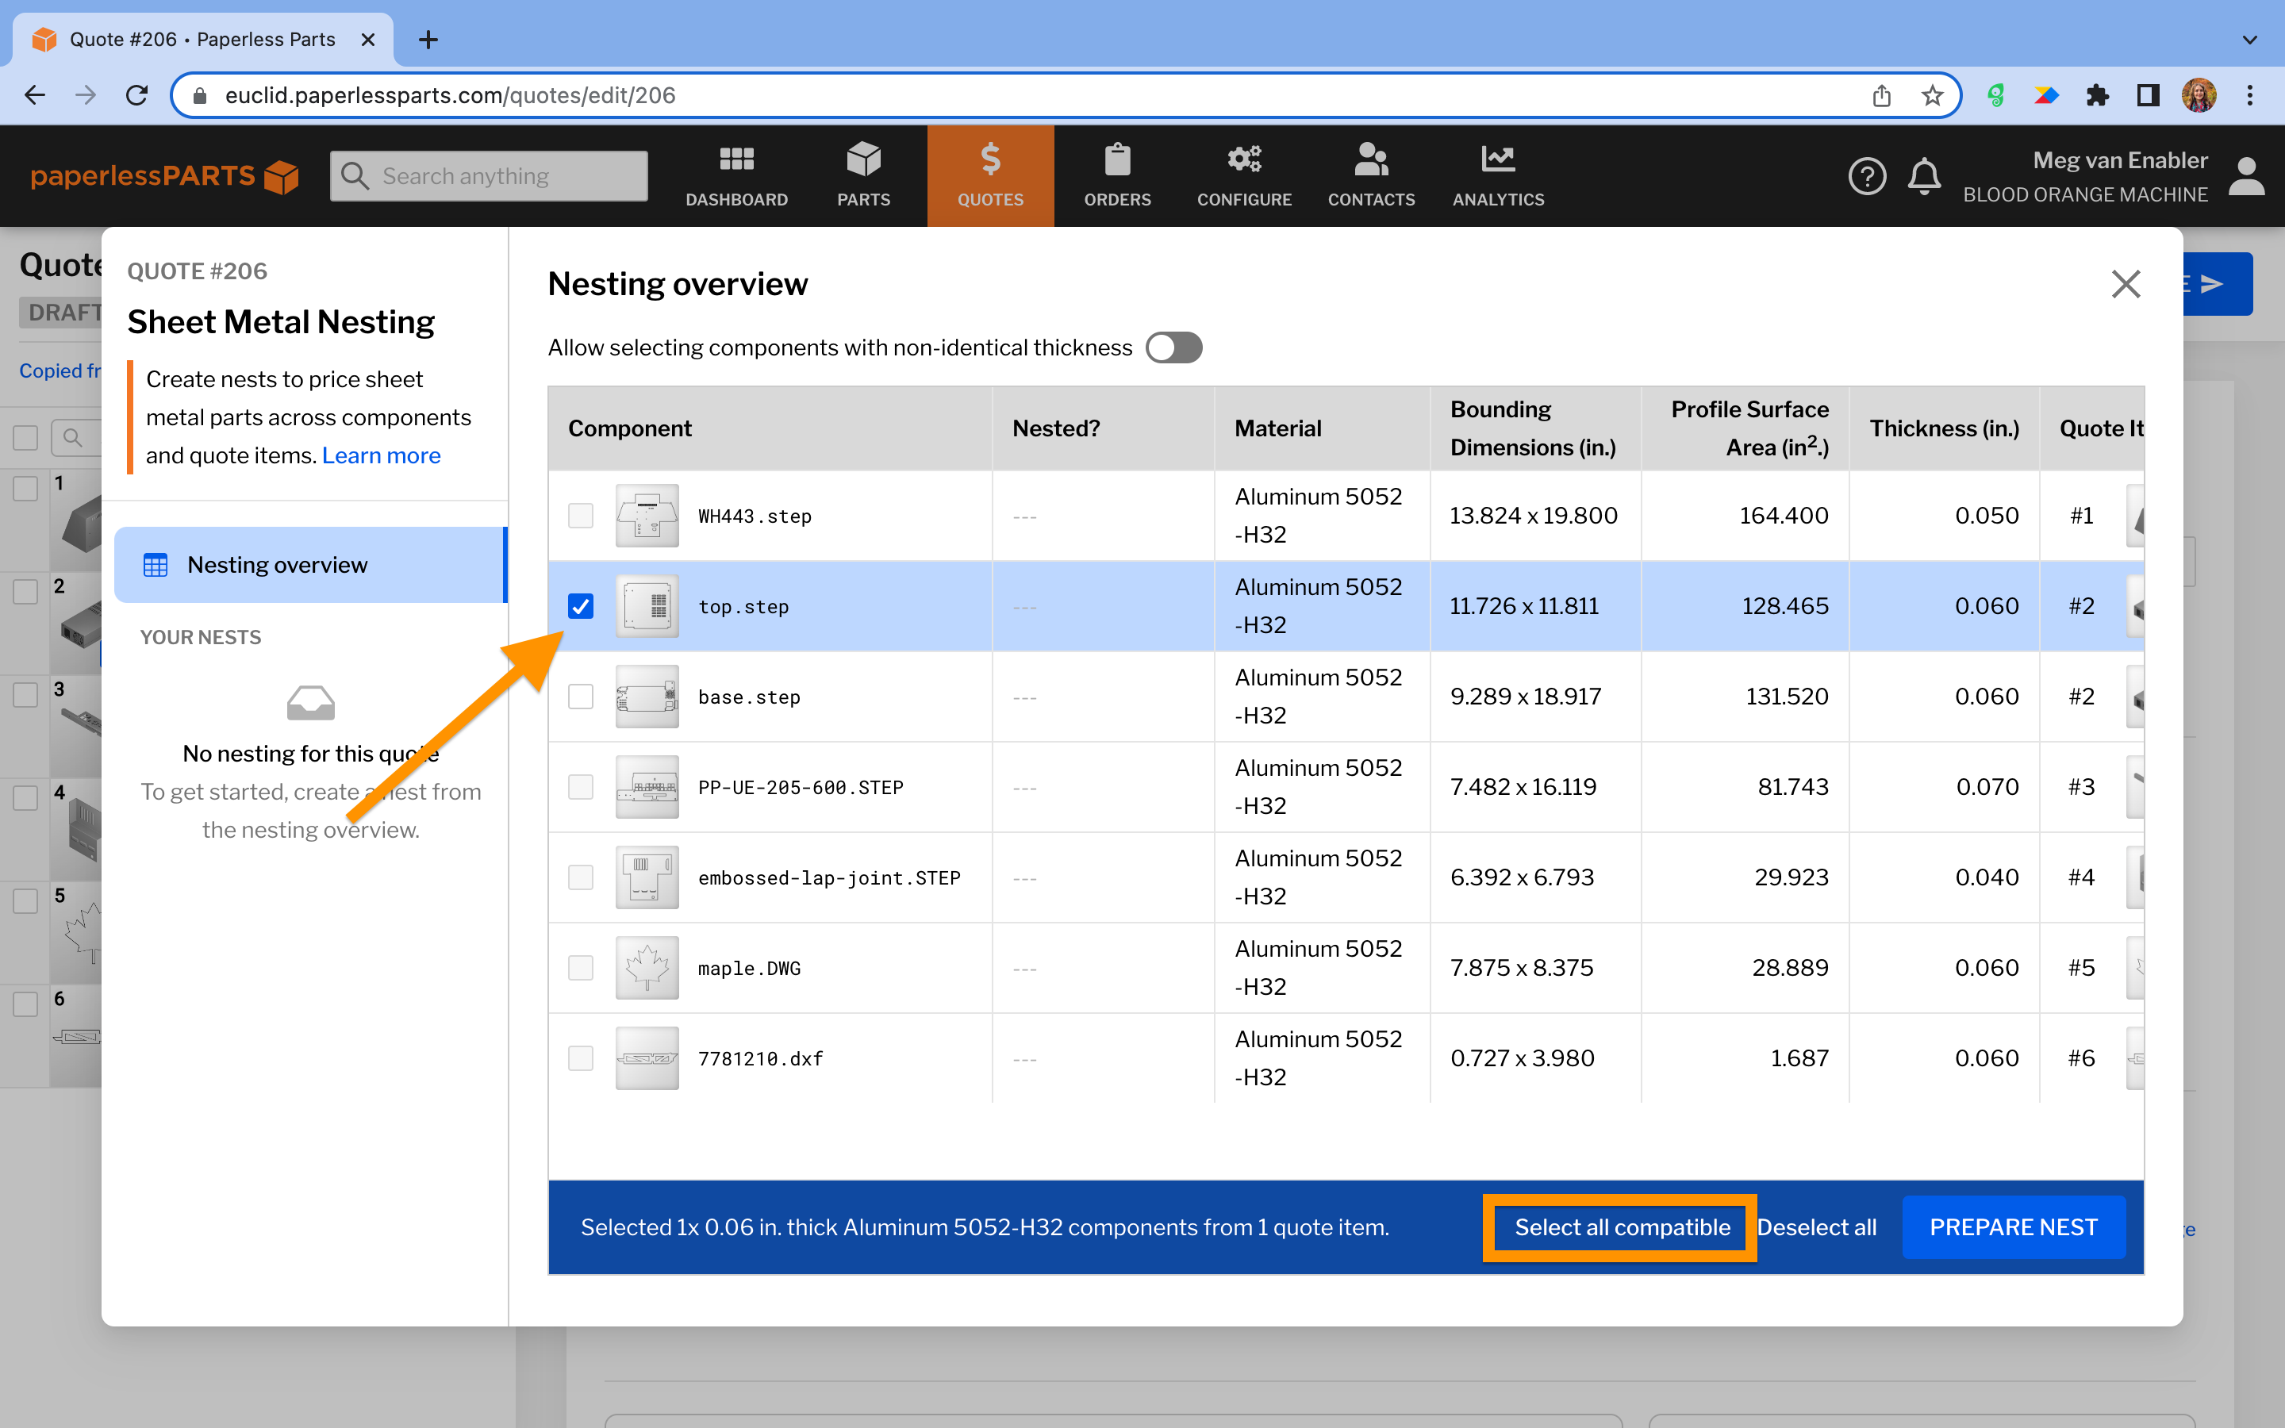Click Select all compatible button
Image resolution: width=2285 pixels, height=1428 pixels.
click(1621, 1226)
